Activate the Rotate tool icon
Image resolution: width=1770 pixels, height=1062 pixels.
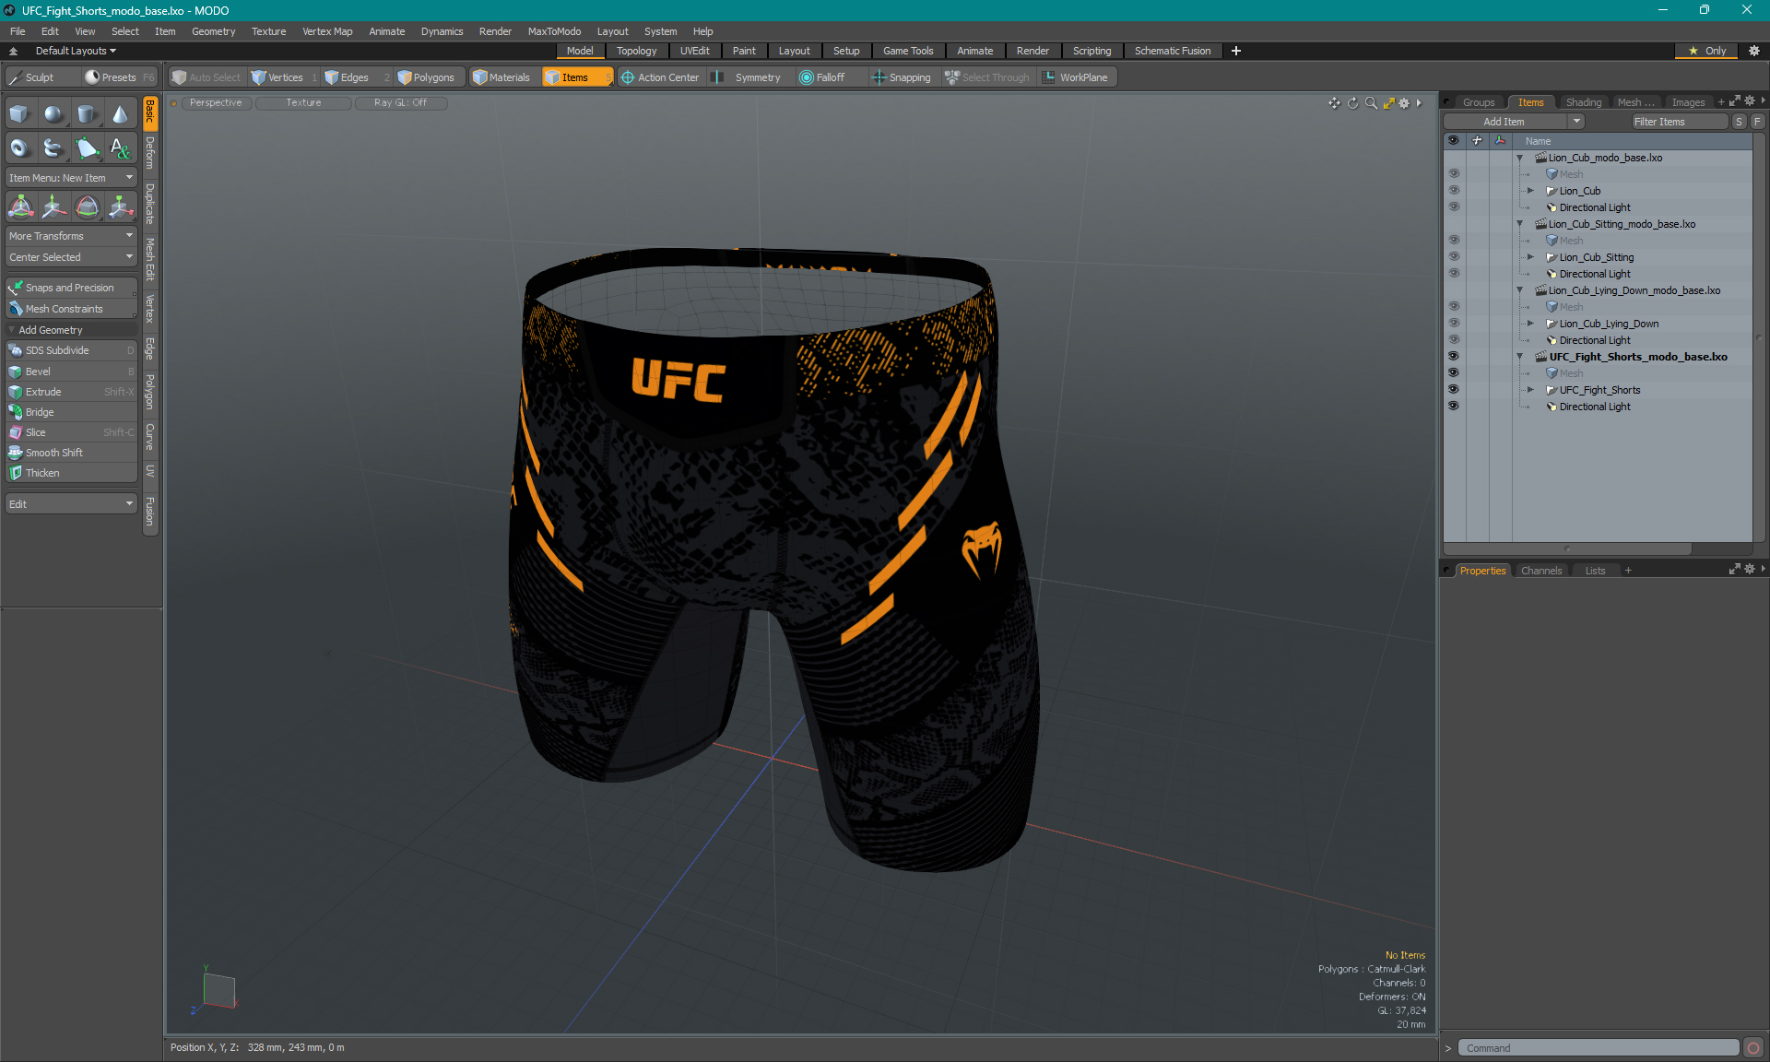click(87, 206)
